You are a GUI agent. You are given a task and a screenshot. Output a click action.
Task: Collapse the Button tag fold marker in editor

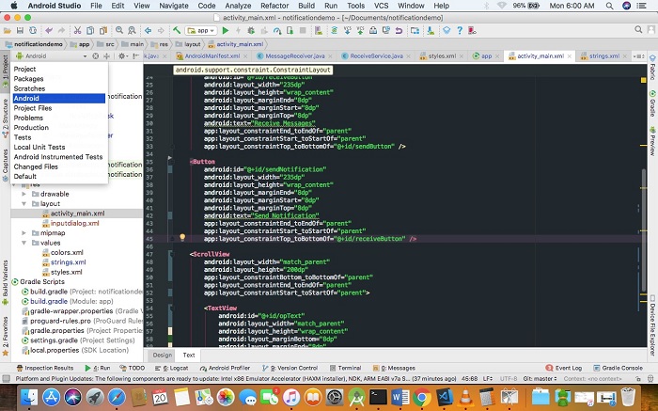[x=170, y=161]
